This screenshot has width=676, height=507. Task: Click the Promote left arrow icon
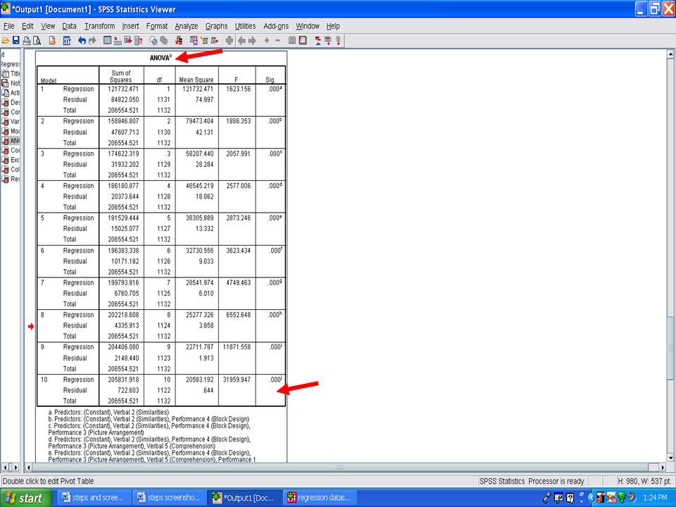click(x=242, y=41)
